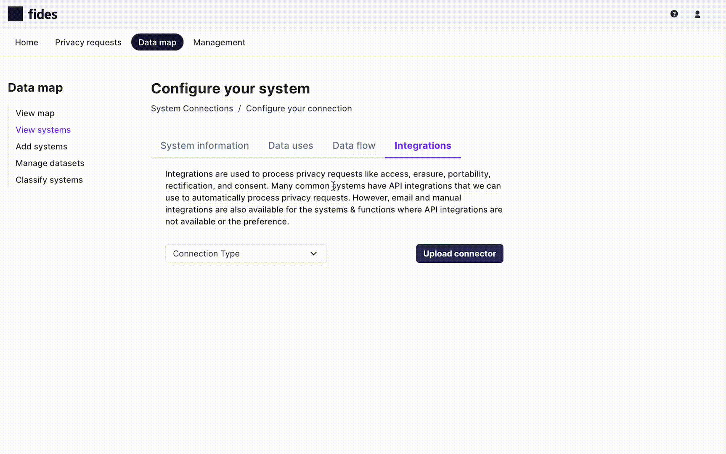
Task: Select the Data map nav pill
Action: (157, 42)
